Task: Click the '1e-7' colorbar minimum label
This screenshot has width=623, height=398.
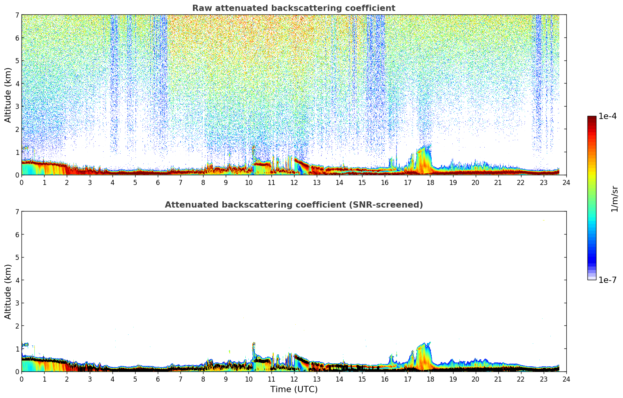Action: coord(607,280)
